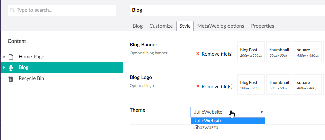Pick the Blog Banner blogPost crop
The height and width of the screenshot is (140, 325).
pos(251,52)
